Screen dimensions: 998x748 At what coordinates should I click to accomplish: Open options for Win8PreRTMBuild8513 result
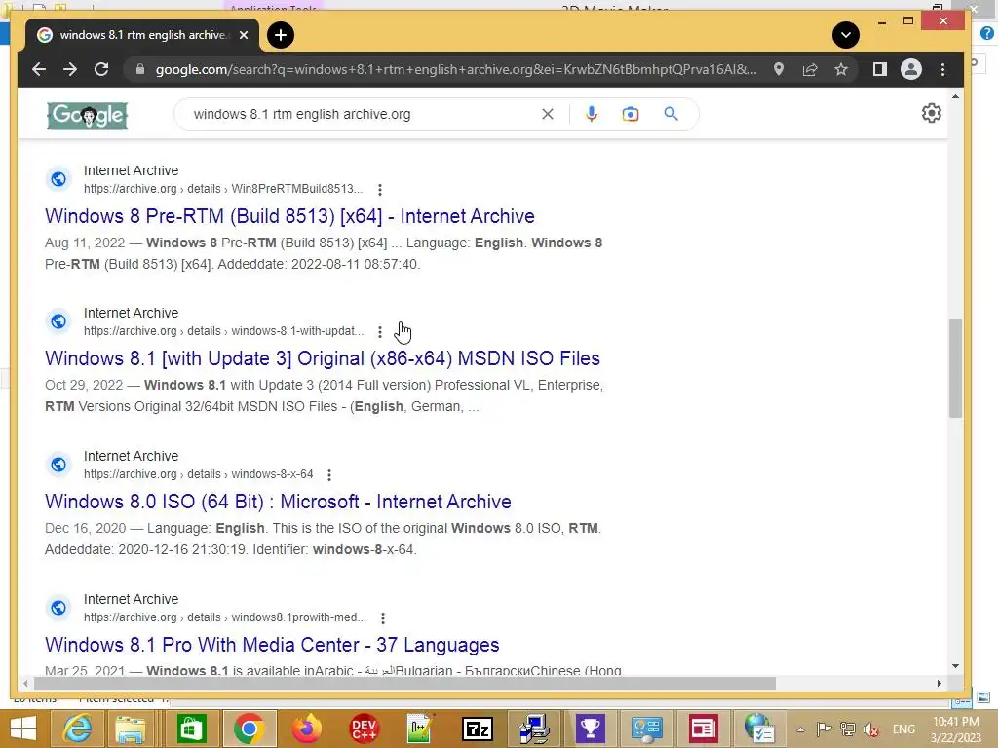[380, 190]
